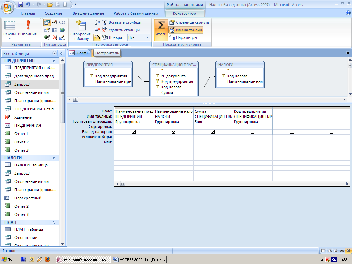Viewport: 352px width, 264px height.
Task: Switch to design view in status bar
Action: coord(349,251)
